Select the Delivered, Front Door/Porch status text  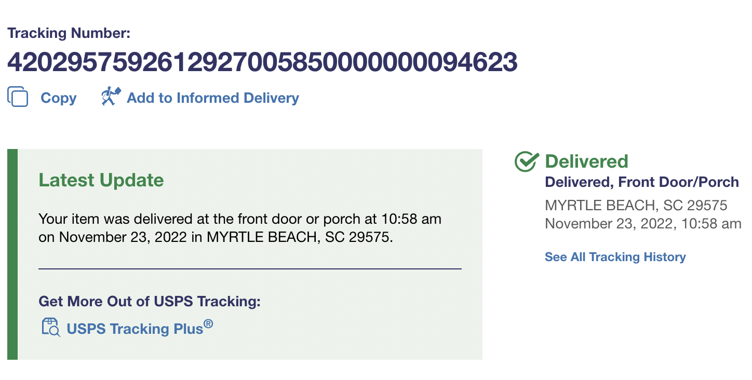pyautogui.click(x=641, y=182)
